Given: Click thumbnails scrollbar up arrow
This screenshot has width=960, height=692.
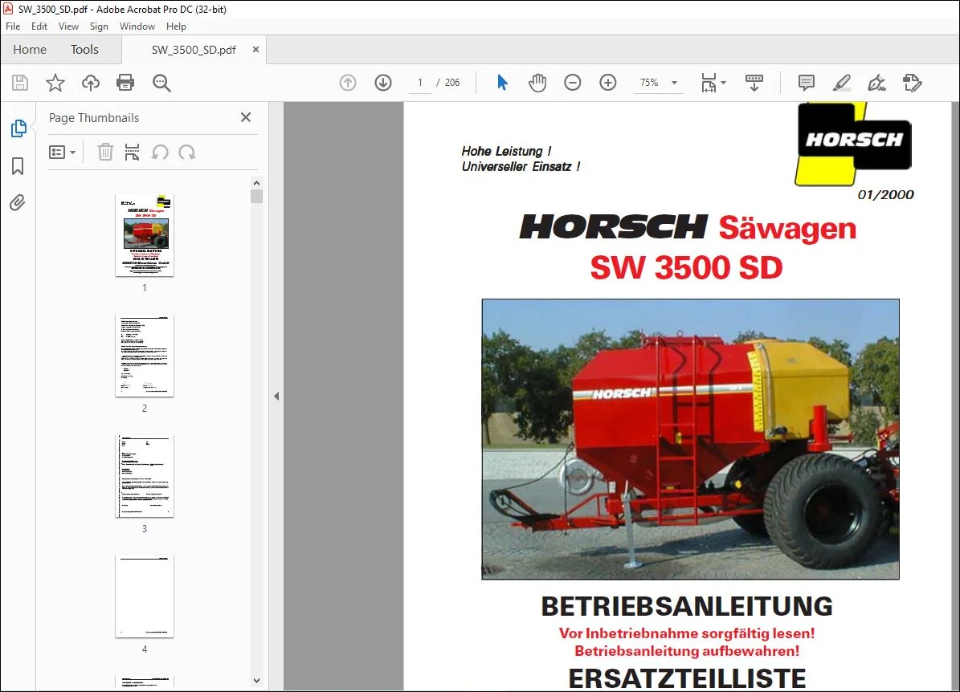Looking at the screenshot, I should [x=256, y=183].
